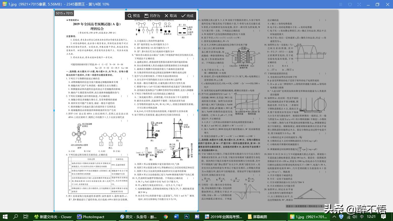393x221 pixels.
Task: Launch Photoshop from the taskbar
Action: click(186, 217)
